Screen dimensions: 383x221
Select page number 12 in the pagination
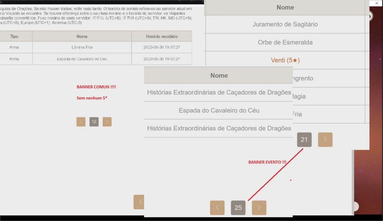pyautogui.click(x=94, y=122)
